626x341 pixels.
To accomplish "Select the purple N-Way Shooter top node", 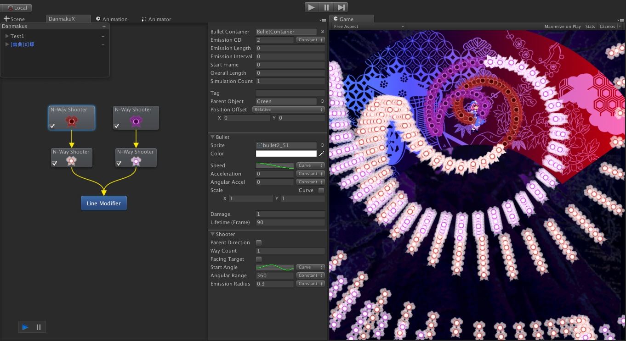I will (x=136, y=118).
